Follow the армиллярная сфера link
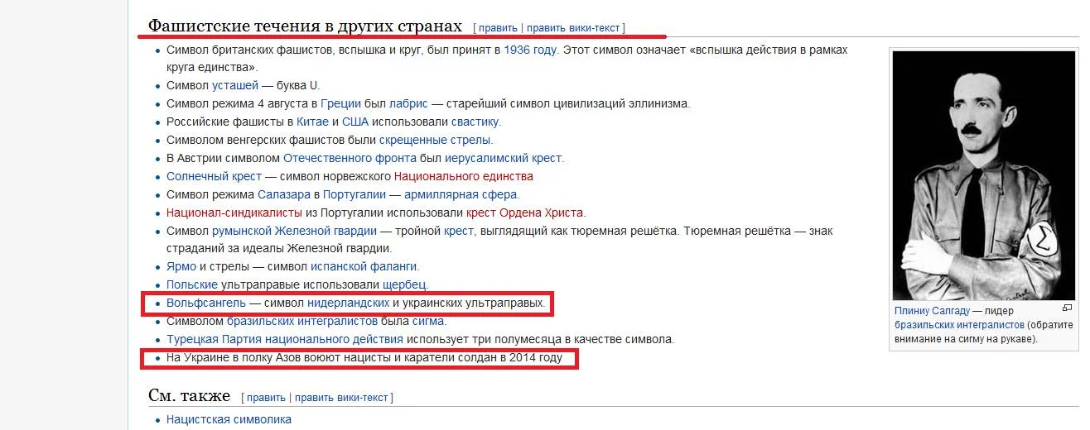 [461, 194]
